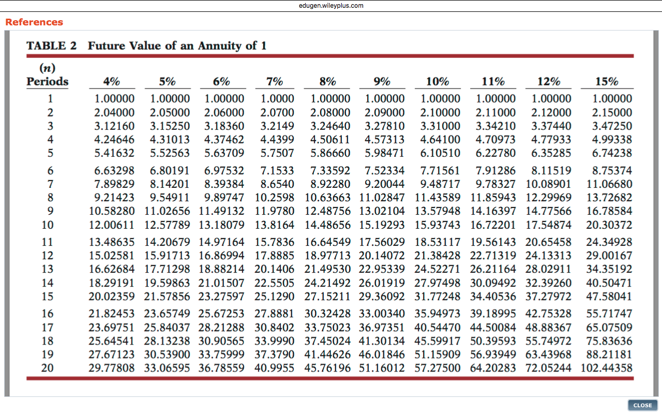Click the cell value 45.76196
662x414 pixels.
click(327, 368)
